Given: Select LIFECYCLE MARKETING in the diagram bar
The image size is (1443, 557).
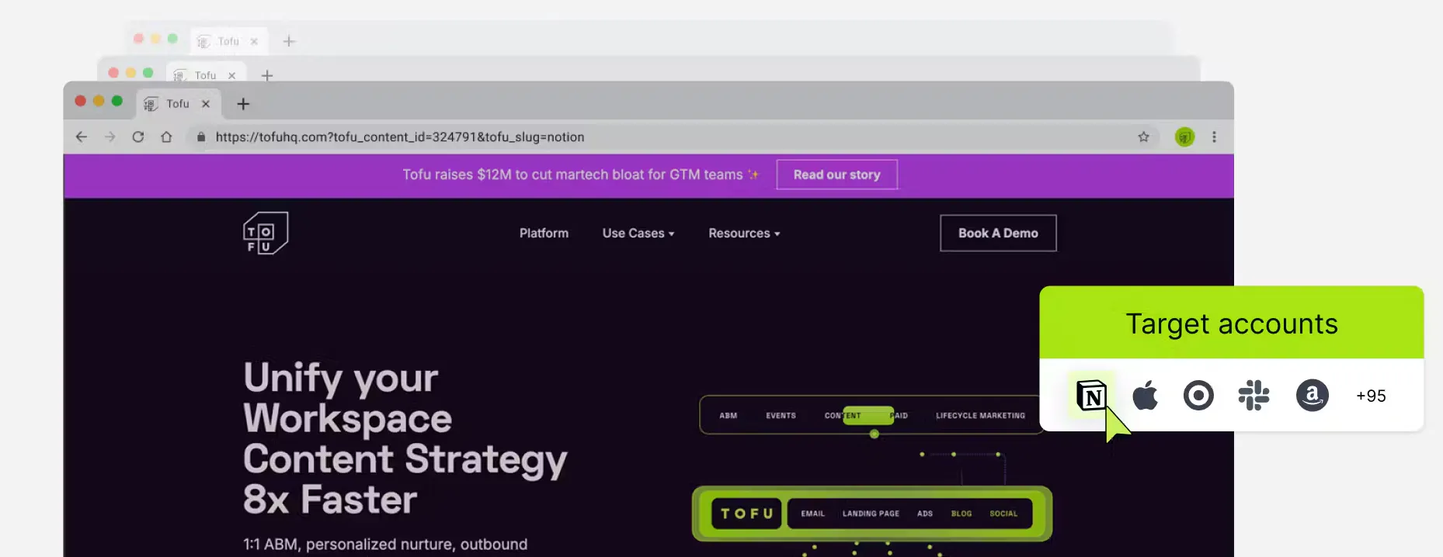Looking at the screenshot, I should pyautogui.click(x=980, y=416).
